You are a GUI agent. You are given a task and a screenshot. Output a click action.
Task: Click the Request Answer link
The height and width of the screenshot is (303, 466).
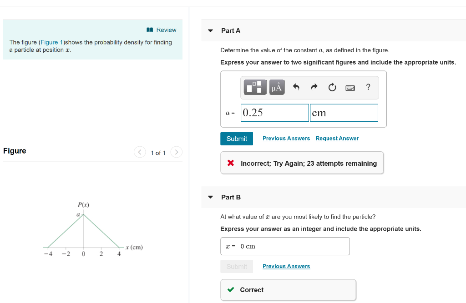pos(337,138)
